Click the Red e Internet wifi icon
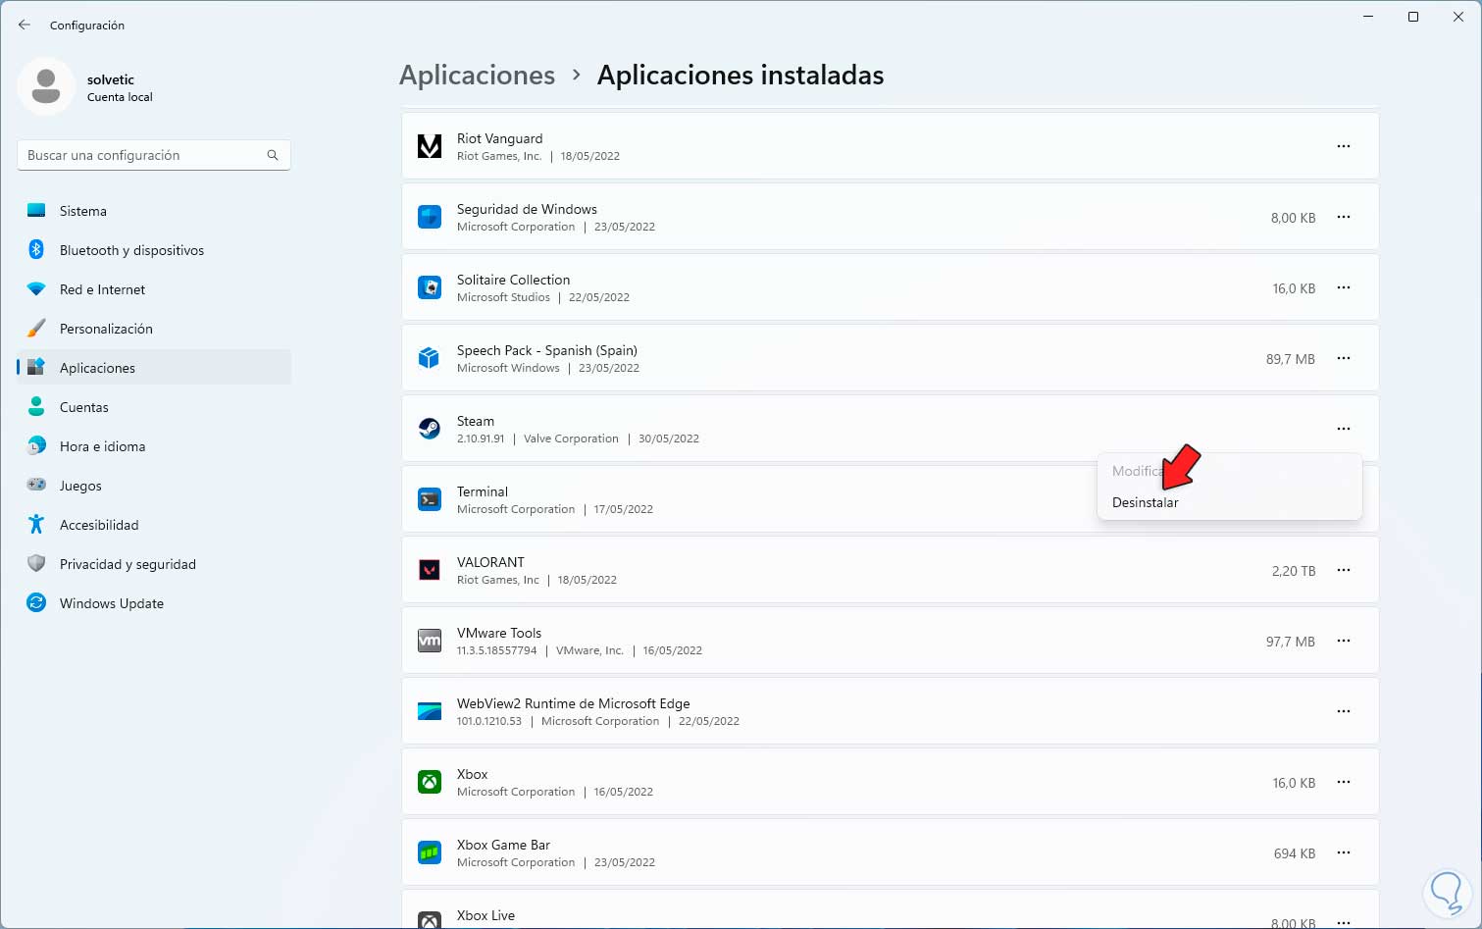Image resolution: width=1482 pixels, height=929 pixels. tap(36, 289)
